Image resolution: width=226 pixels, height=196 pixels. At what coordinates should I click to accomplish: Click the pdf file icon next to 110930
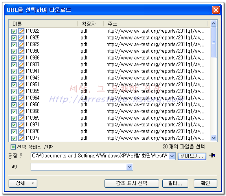[21, 51]
